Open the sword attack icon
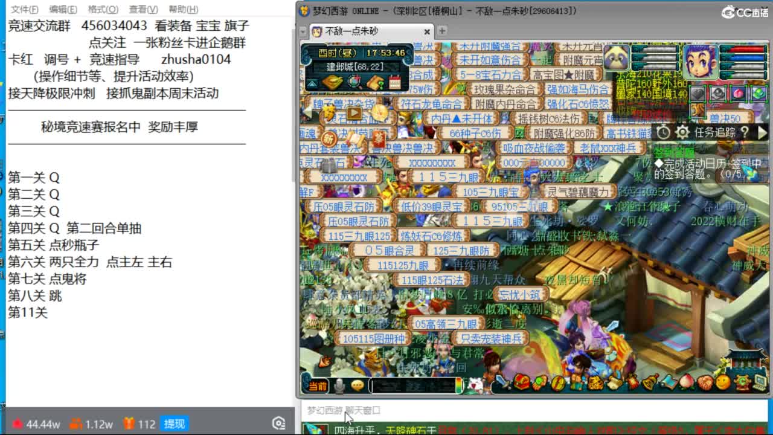The height and width of the screenshot is (435, 773). point(502,382)
